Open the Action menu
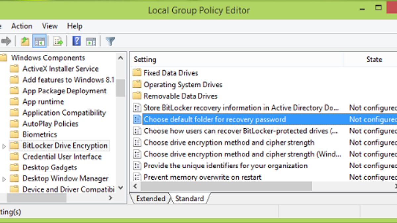The height and width of the screenshot is (223, 397). [x=22, y=26]
